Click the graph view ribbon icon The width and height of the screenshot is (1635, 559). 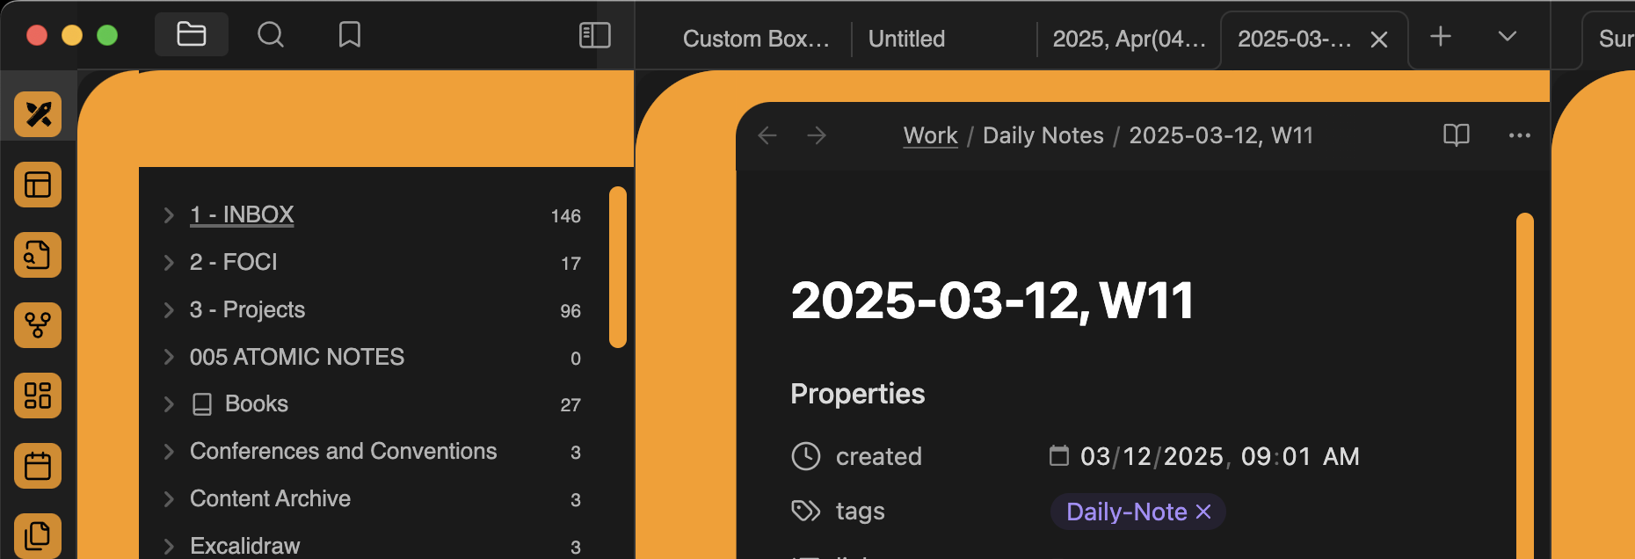pos(38,325)
